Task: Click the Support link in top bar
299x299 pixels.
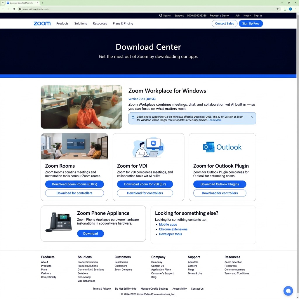Action: [179, 16]
